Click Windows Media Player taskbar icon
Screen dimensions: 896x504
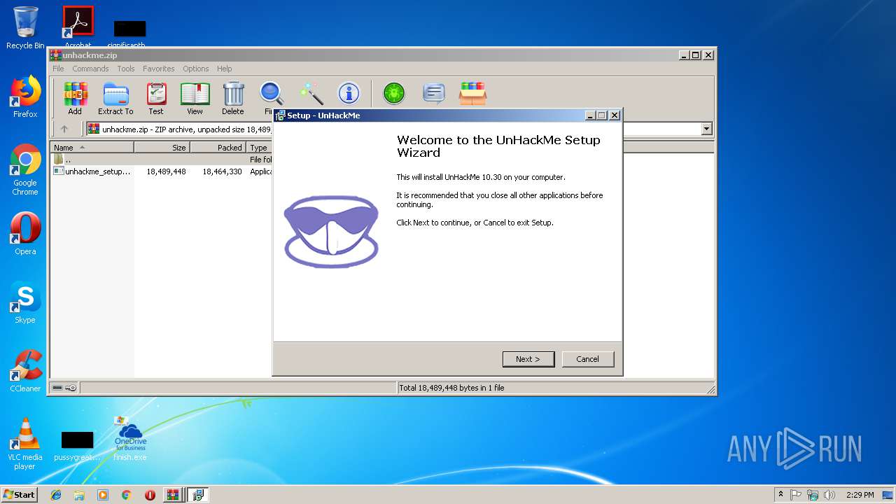coord(103,495)
